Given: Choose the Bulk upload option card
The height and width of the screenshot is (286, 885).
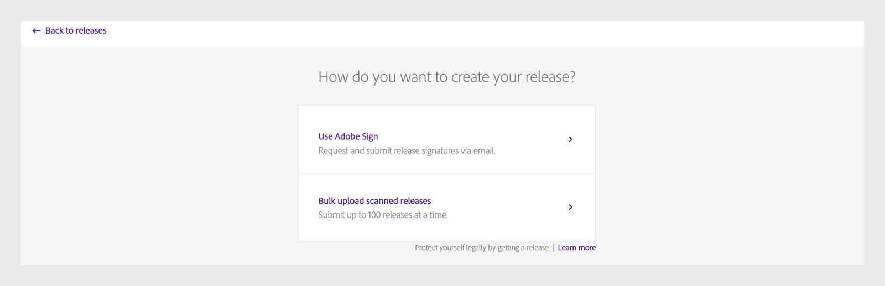Looking at the screenshot, I should pos(447,207).
